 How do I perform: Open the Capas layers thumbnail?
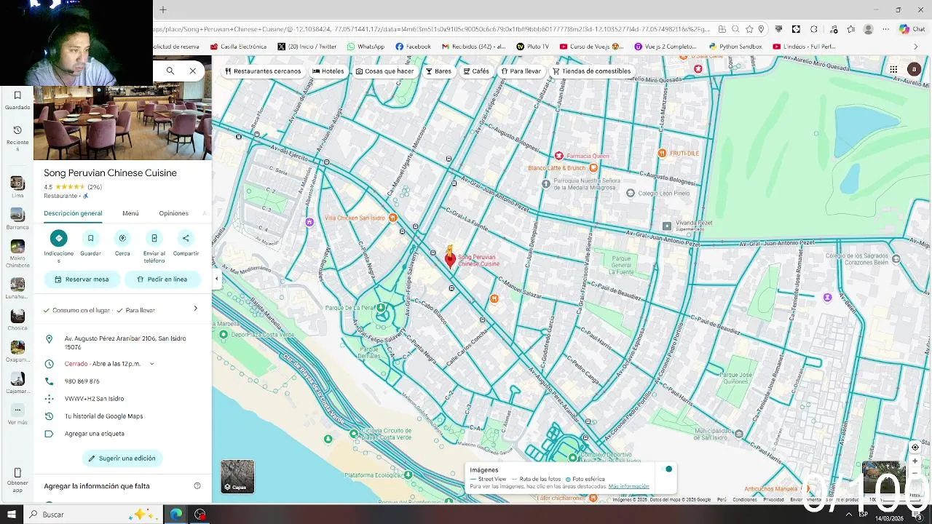pos(238,477)
